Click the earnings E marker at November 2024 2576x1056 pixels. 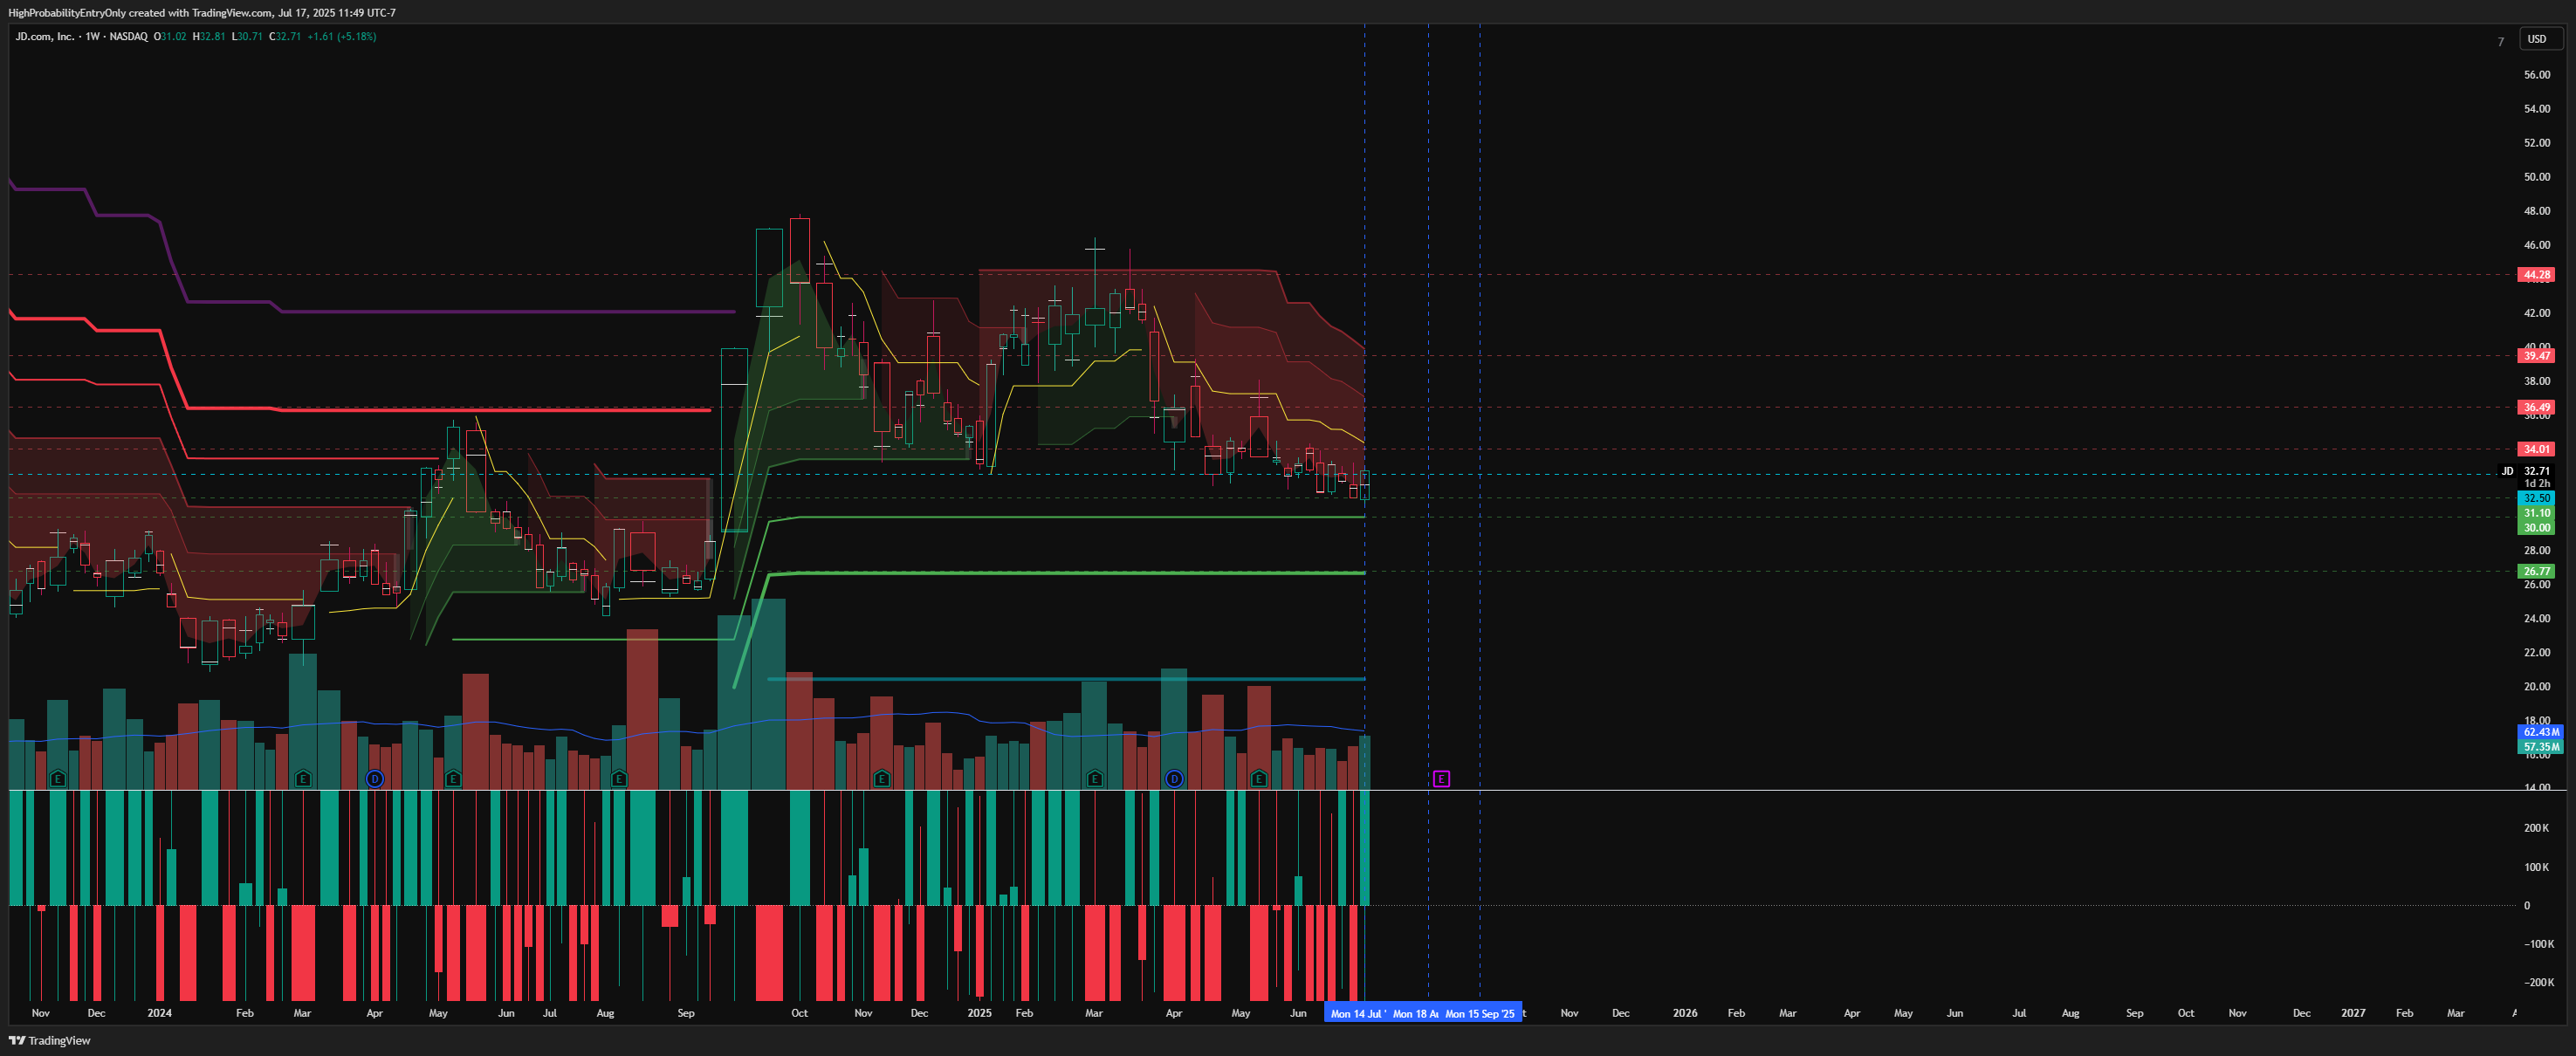coord(882,778)
